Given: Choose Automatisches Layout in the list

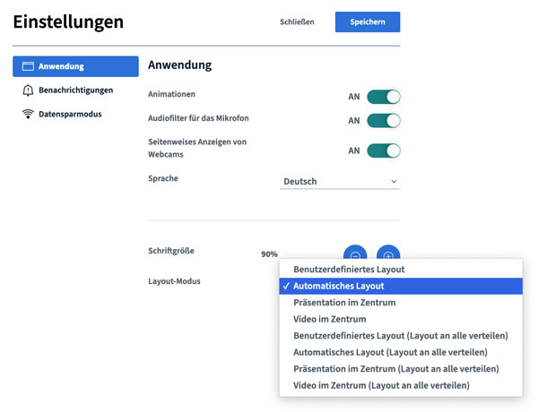Looking at the screenshot, I should tap(339, 286).
